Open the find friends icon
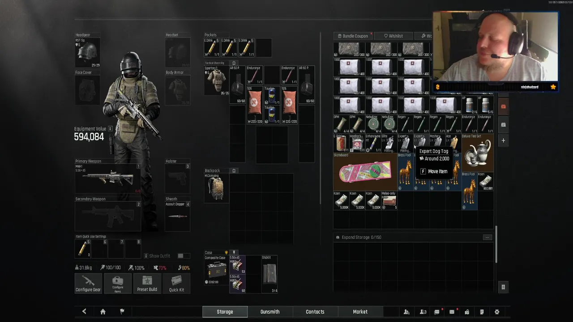 click(x=406, y=312)
